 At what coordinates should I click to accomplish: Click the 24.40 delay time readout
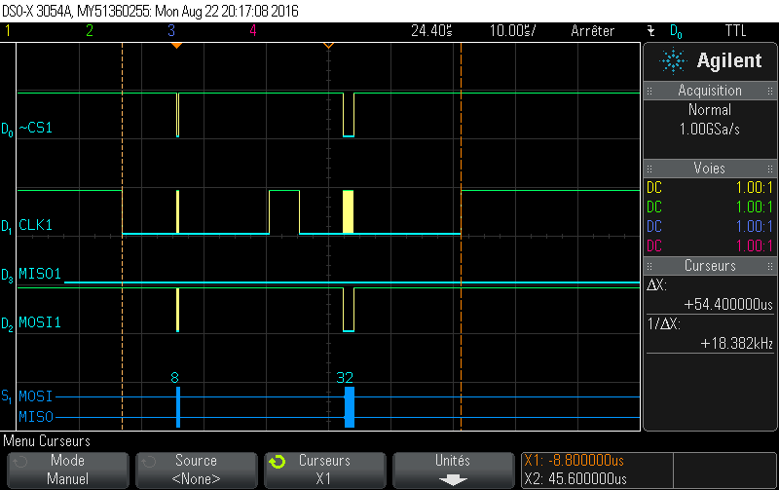click(x=431, y=31)
